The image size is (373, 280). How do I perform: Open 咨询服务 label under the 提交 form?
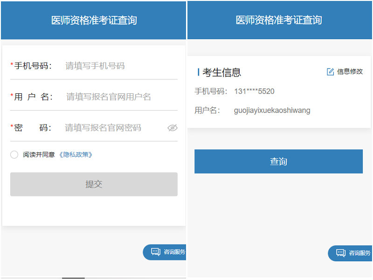[x=174, y=252]
